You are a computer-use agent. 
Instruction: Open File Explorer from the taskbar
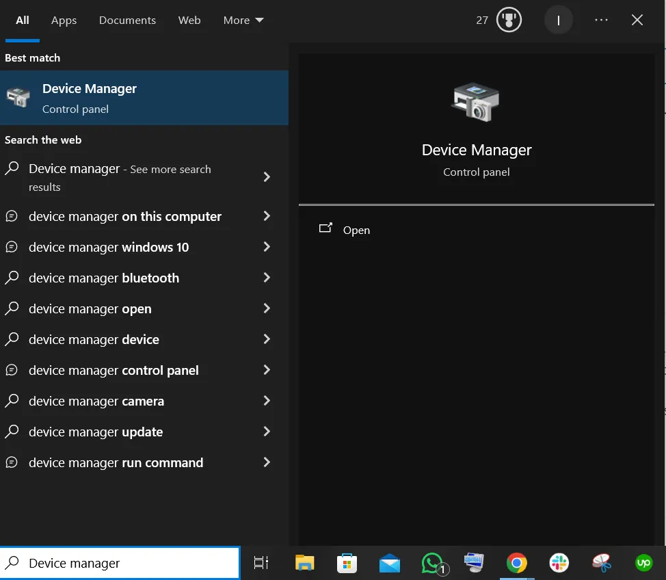click(305, 563)
